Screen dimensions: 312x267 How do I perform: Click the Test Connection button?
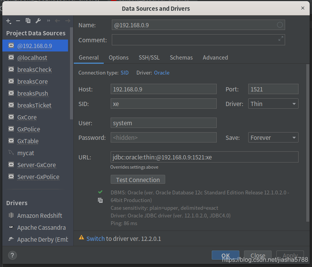tap(138, 180)
